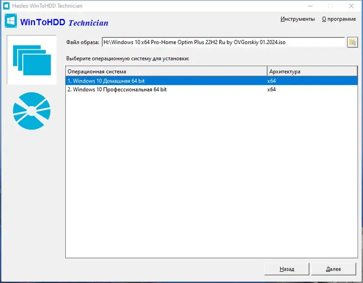Viewport: 363px width, 283px height.
Task: Open the Инструменты menu
Action: click(x=298, y=19)
